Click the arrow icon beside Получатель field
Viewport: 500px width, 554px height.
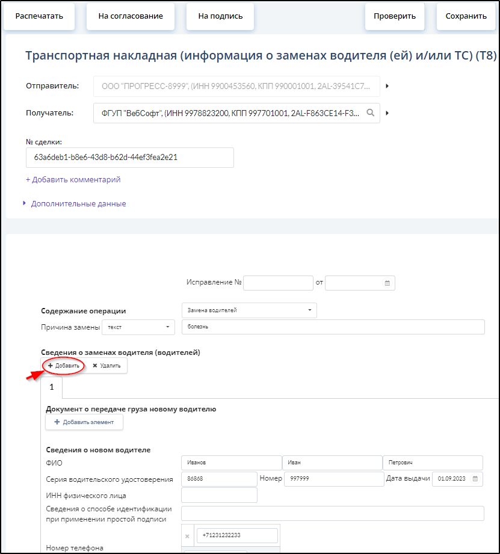coord(387,113)
